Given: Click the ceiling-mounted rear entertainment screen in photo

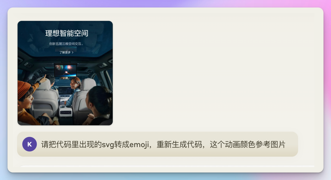Looking at the screenshot, I should click(66, 70).
